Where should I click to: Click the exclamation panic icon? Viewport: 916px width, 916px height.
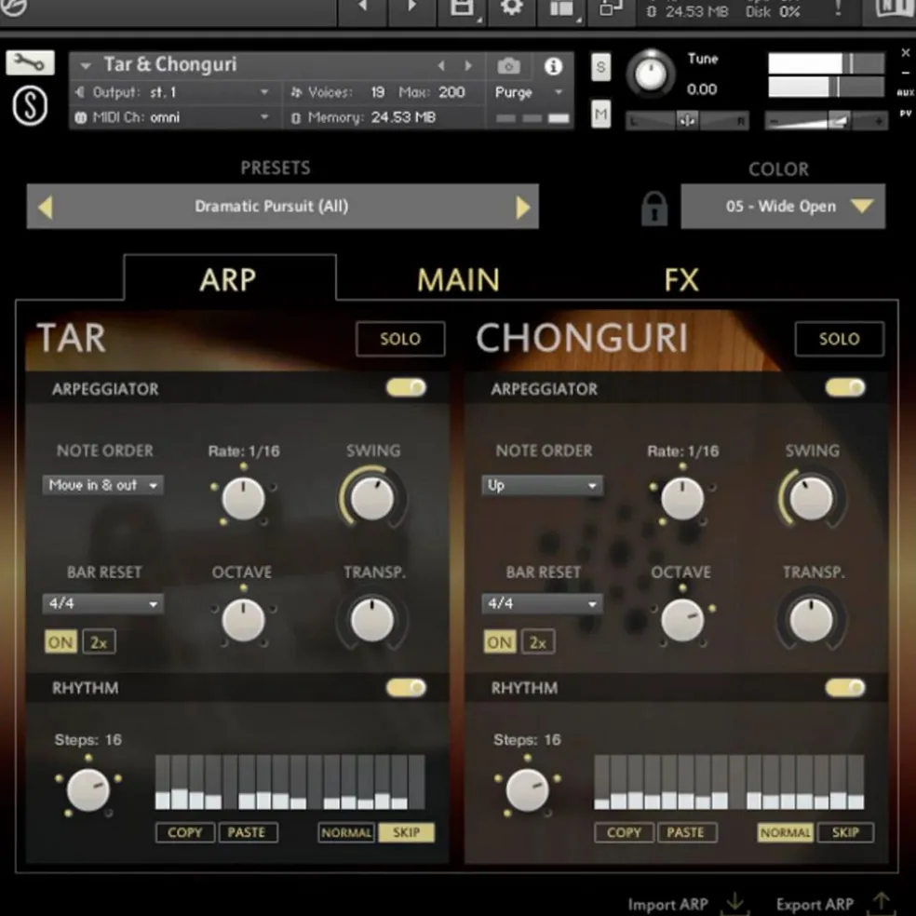(839, 8)
